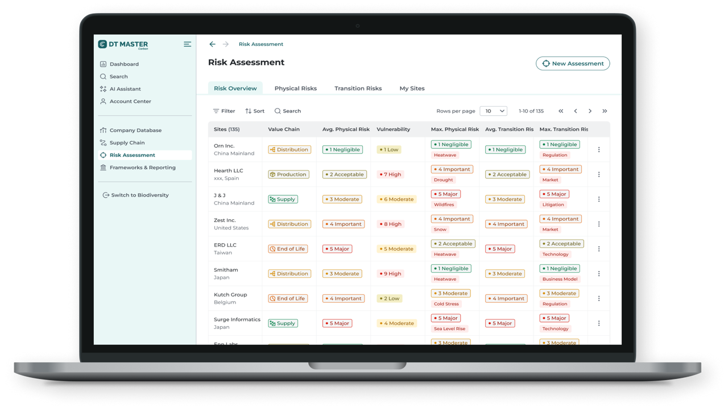Open Sort options
The height and width of the screenshot is (409, 728).
(255, 111)
